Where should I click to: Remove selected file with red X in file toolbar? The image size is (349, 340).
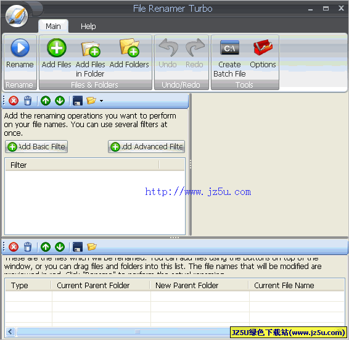coord(14,247)
